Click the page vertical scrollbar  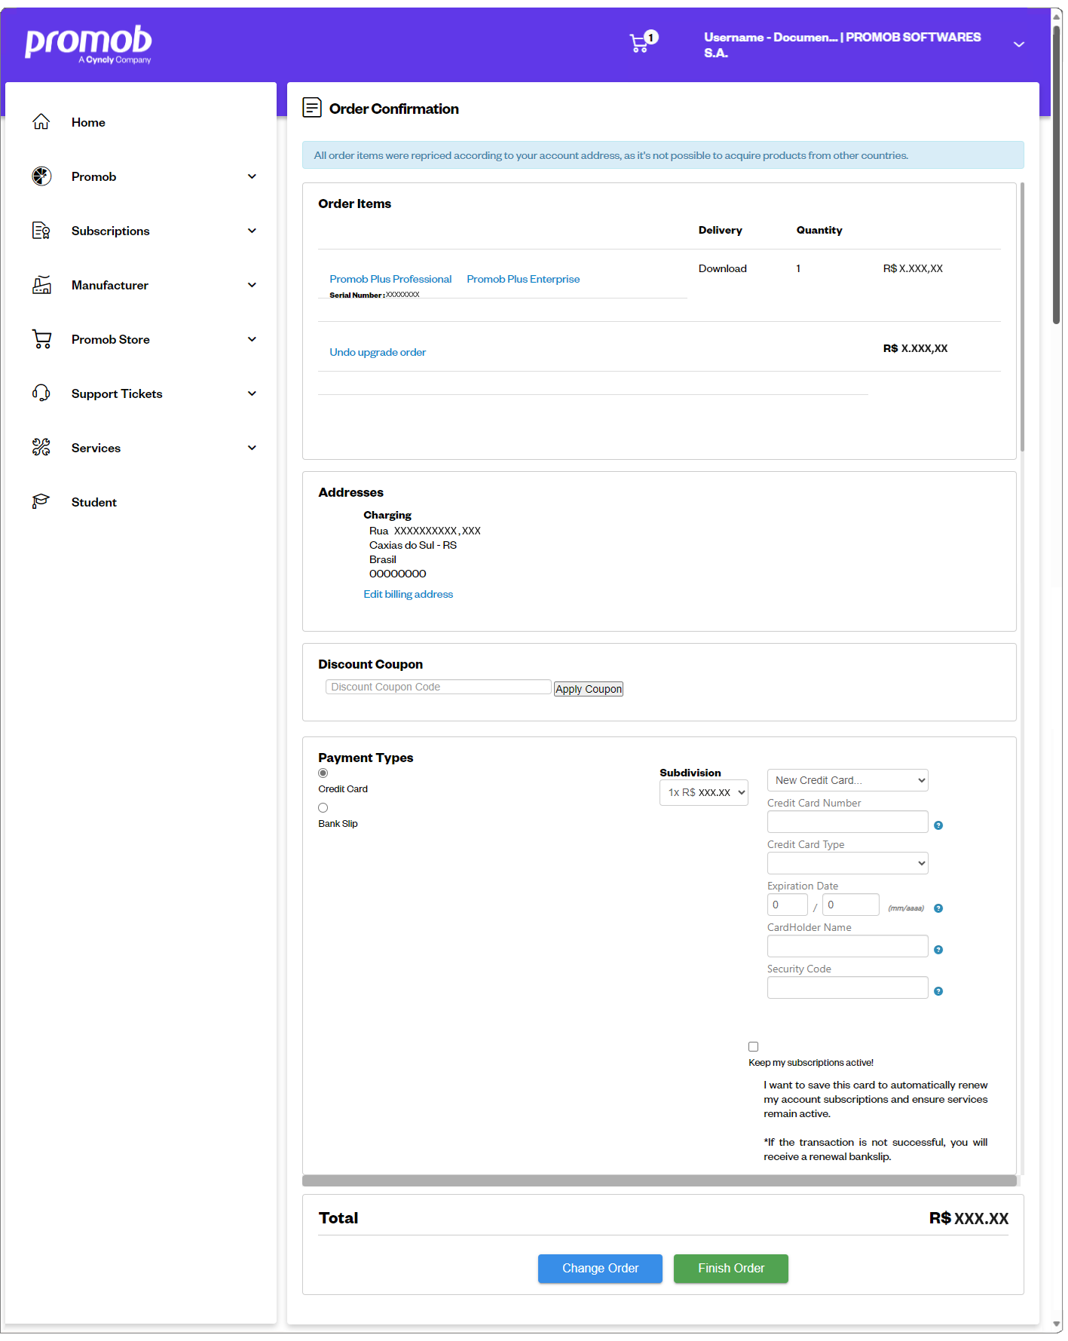coord(1057,175)
